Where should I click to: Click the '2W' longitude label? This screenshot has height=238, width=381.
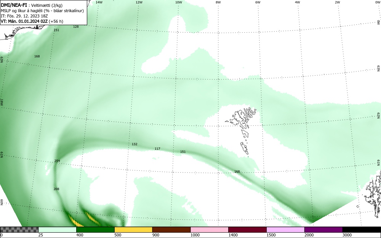pyautogui.click(x=337, y=2)
